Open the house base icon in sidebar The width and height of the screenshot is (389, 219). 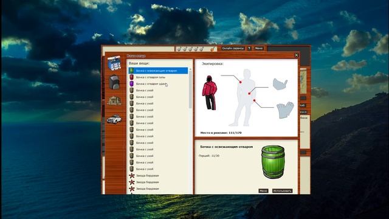pos(114,100)
